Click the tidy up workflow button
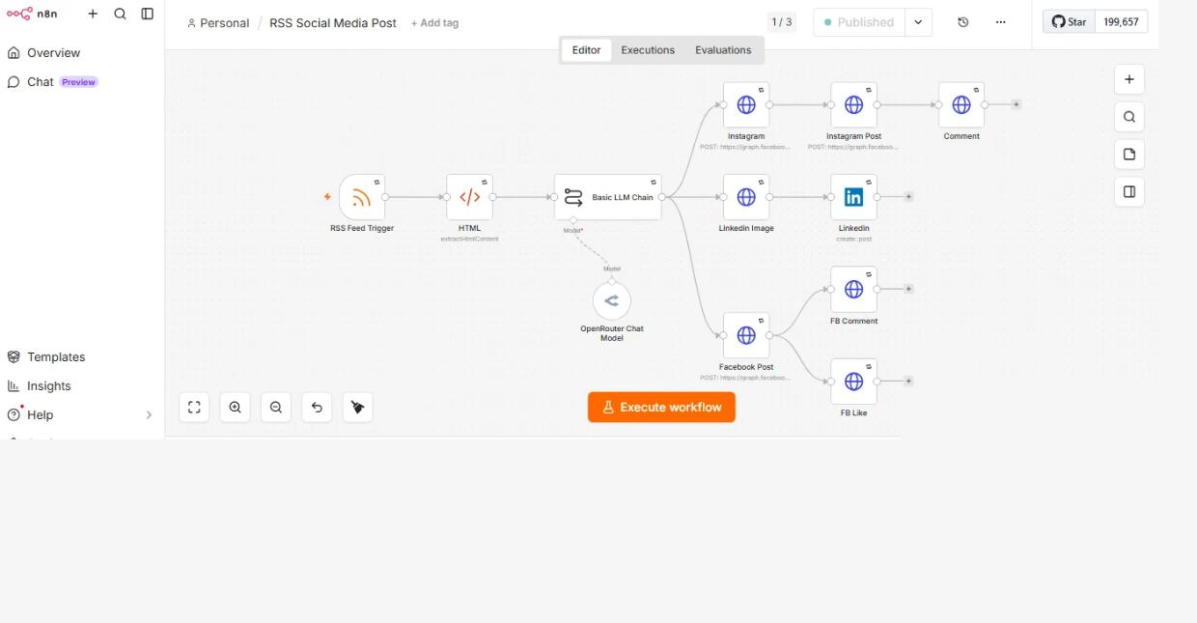Viewport: 1197px width, 623px height. (357, 408)
